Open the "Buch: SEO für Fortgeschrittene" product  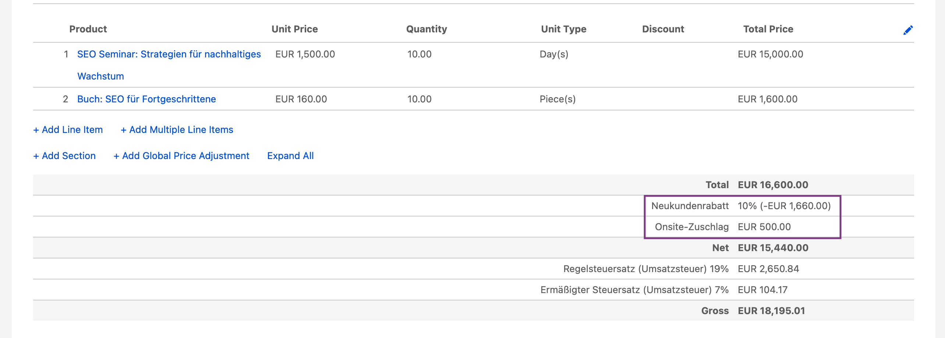[146, 99]
